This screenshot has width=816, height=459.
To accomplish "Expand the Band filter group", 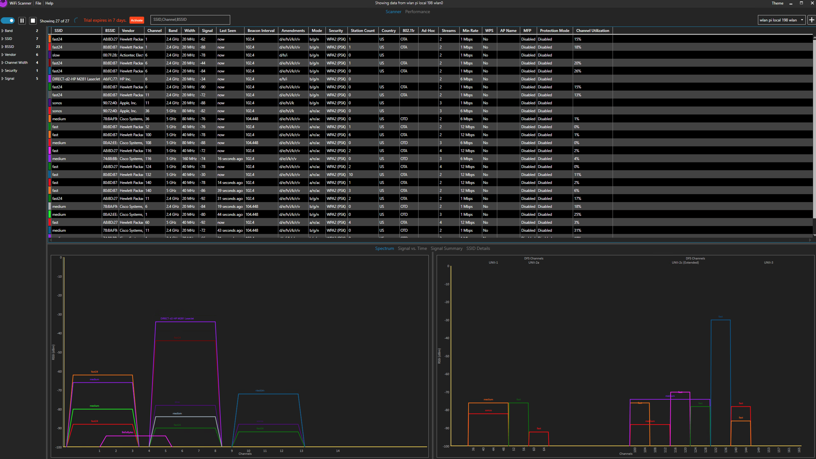I will (x=3, y=31).
